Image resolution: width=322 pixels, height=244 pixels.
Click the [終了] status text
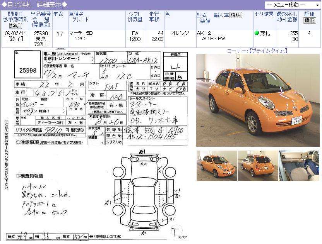[x=15, y=39]
